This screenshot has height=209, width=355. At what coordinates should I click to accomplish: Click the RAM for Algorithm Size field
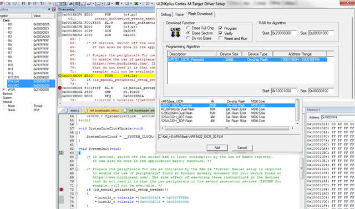(321, 33)
